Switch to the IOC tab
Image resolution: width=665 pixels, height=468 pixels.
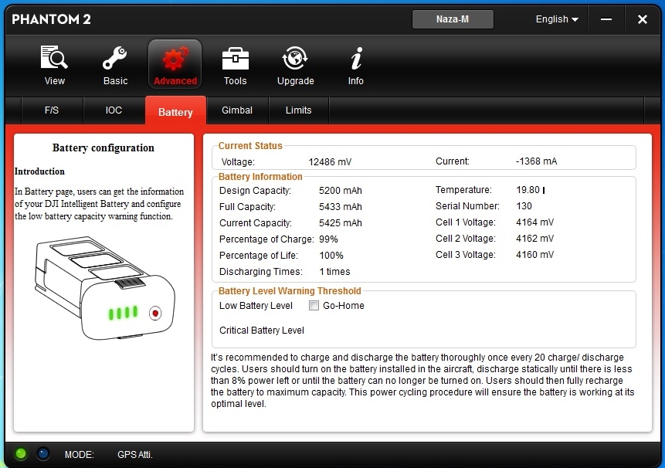114,110
